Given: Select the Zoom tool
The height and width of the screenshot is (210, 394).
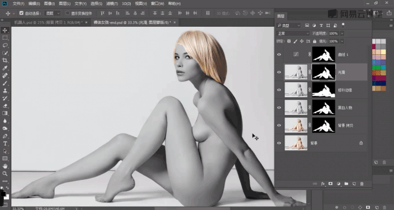Looking at the screenshot, I should click(5, 174).
